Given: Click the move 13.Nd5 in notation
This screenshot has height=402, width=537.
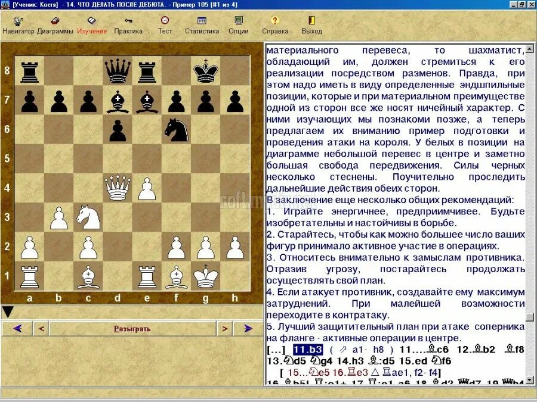Looking at the screenshot, I should 286,362.
